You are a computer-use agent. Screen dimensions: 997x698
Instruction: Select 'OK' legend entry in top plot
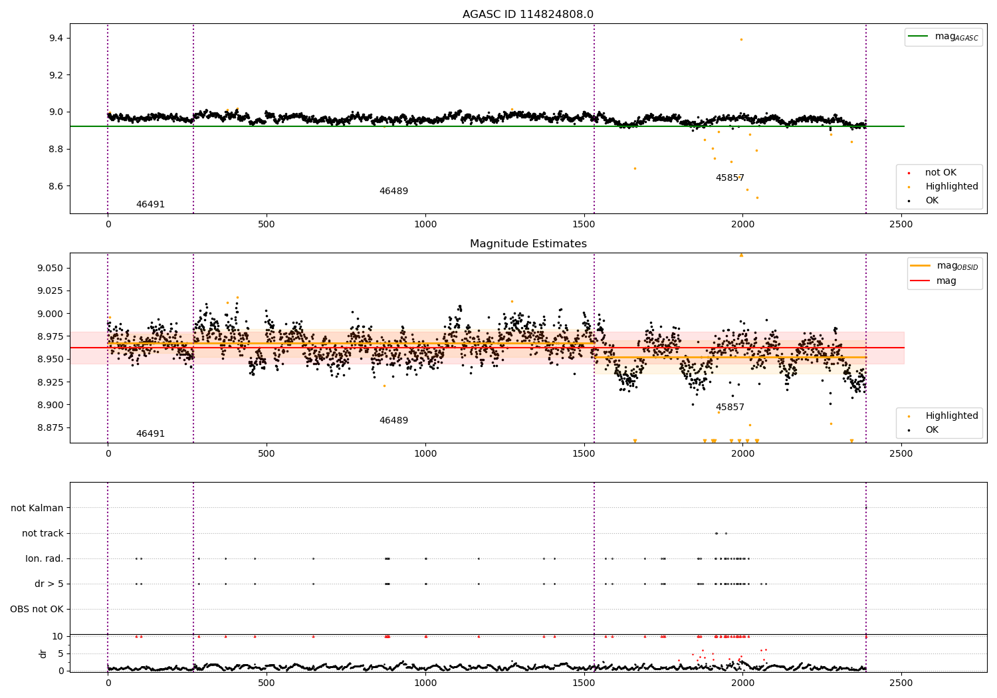click(x=923, y=201)
